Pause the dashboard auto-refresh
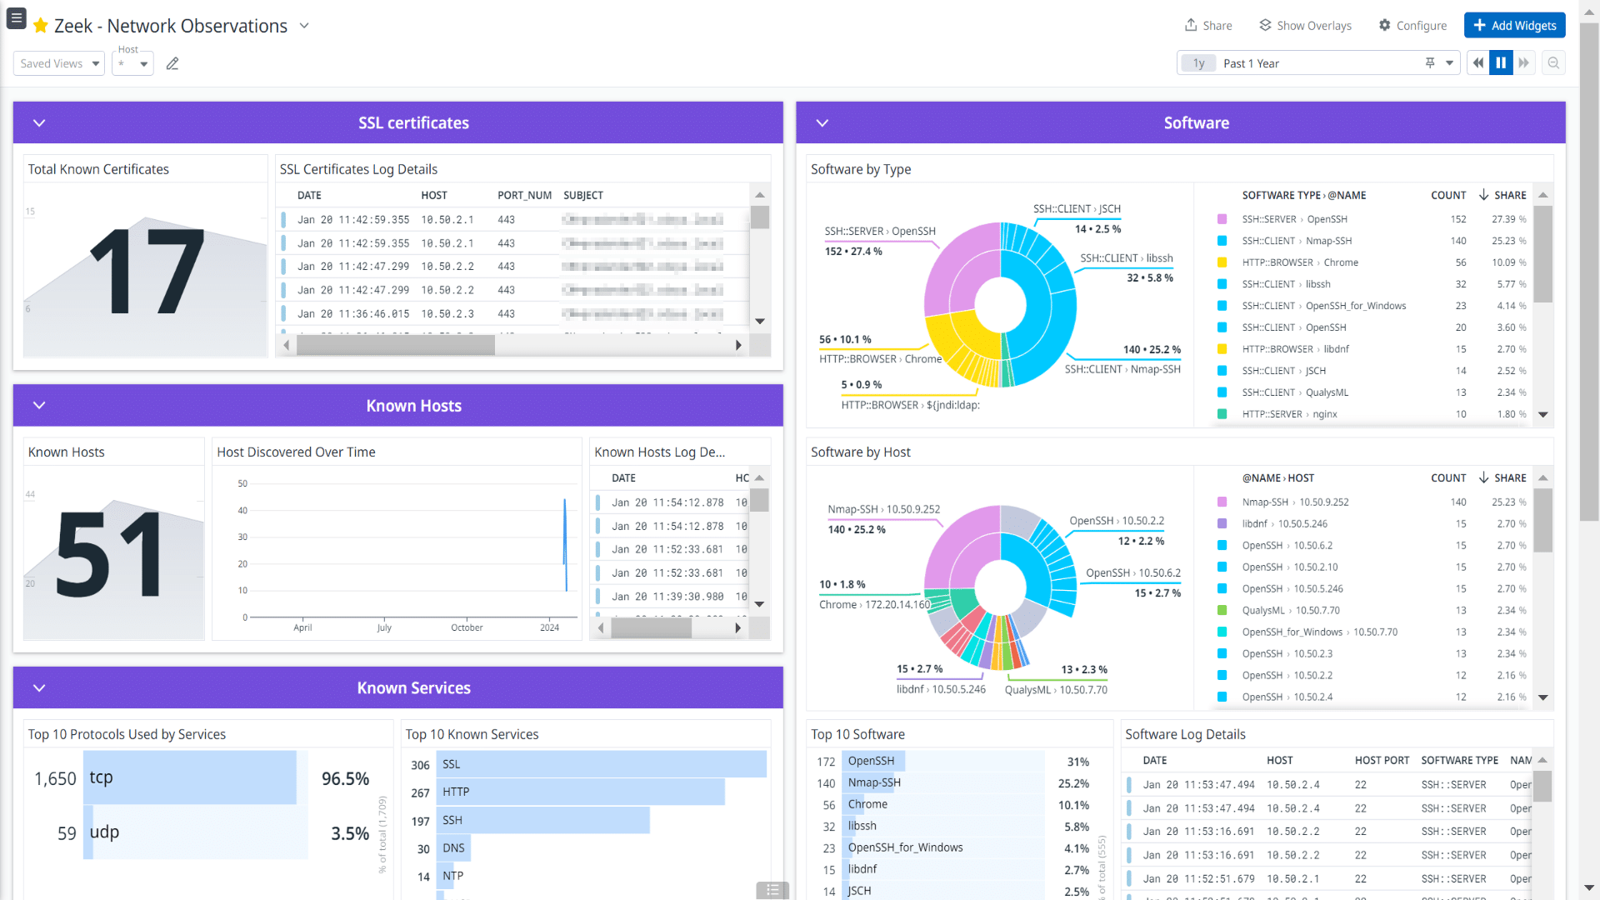1600x900 pixels. [x=1501, y=62]
